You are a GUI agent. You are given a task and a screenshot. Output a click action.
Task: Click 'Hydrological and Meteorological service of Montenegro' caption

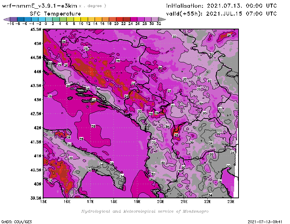pyautogui.click(x=145, y=211)
